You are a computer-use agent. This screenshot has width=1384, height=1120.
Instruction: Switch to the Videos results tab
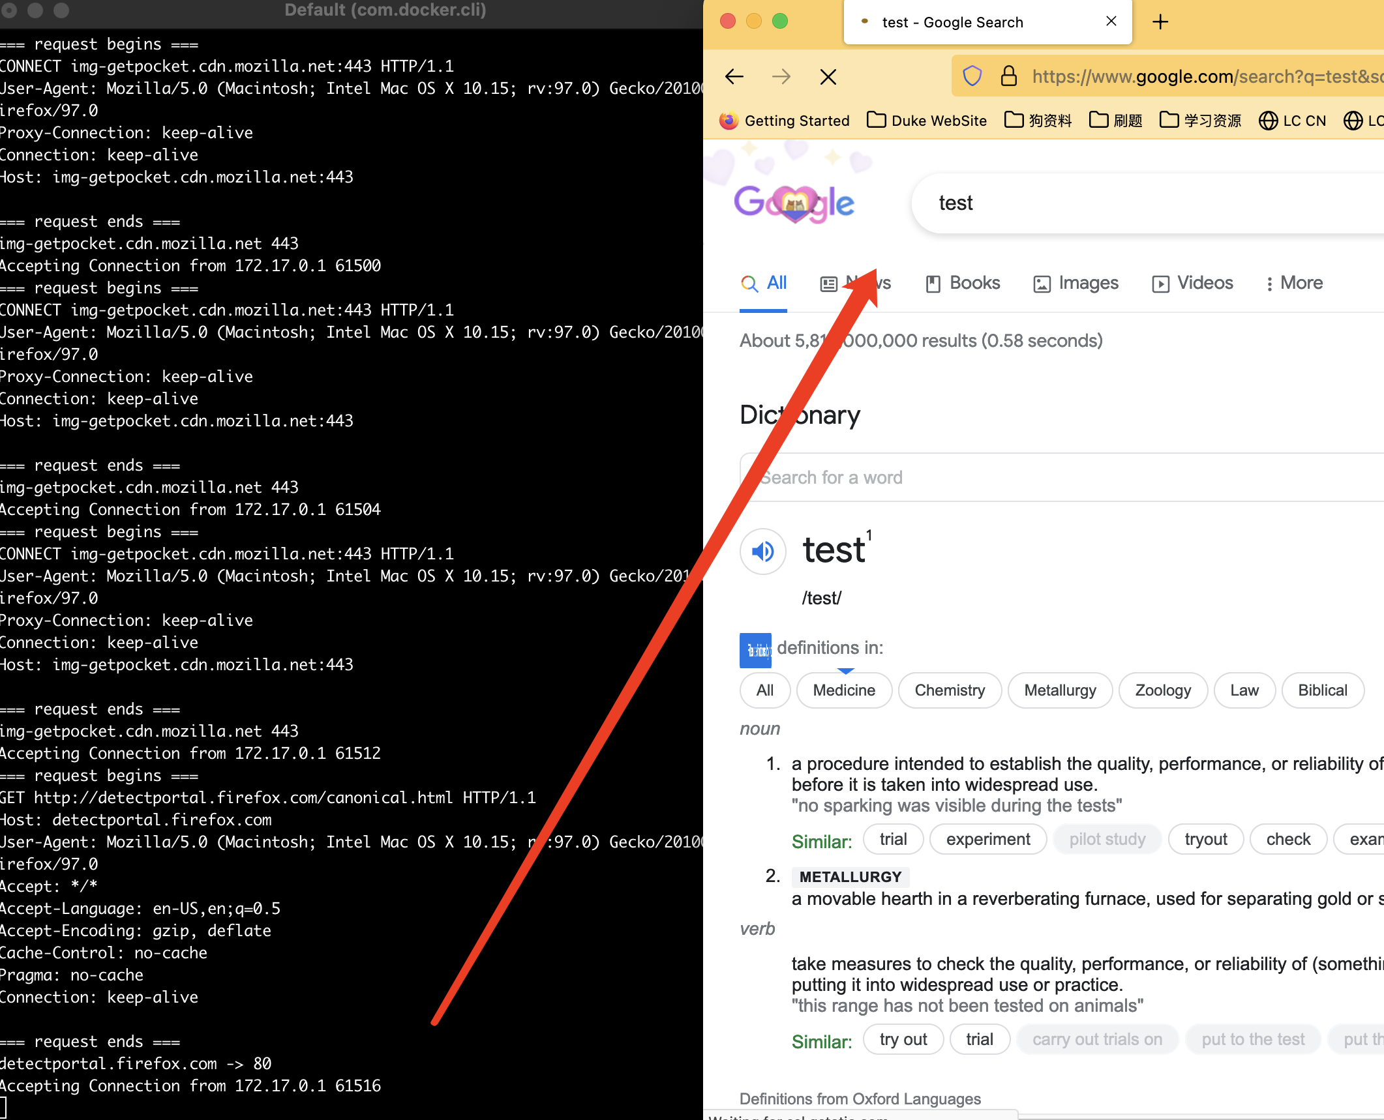coord(1192,283)
